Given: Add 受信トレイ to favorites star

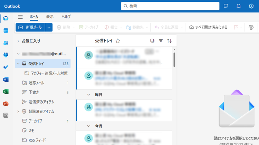Looking at the screenshot, I should pos(118,41).
